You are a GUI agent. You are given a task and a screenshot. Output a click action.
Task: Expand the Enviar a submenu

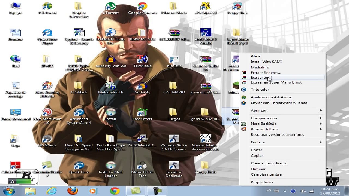[x=282, y=142]
